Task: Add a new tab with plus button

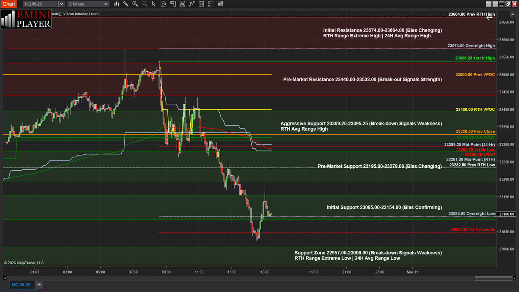Action: (39, 285)
